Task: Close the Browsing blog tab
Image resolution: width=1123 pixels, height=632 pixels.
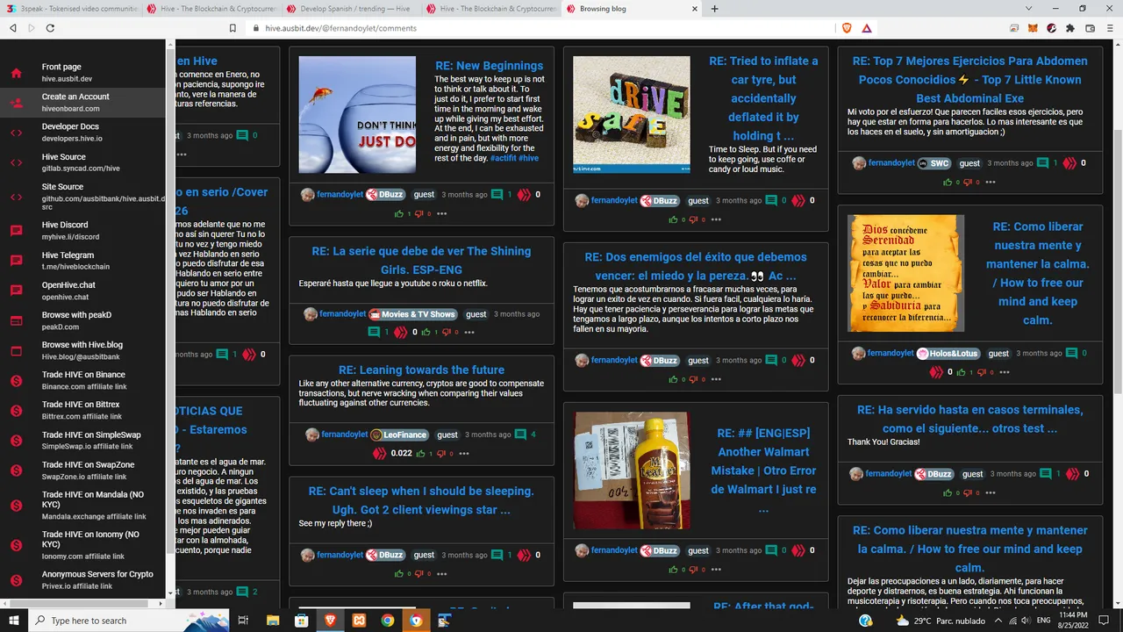Action: (695, 9)
